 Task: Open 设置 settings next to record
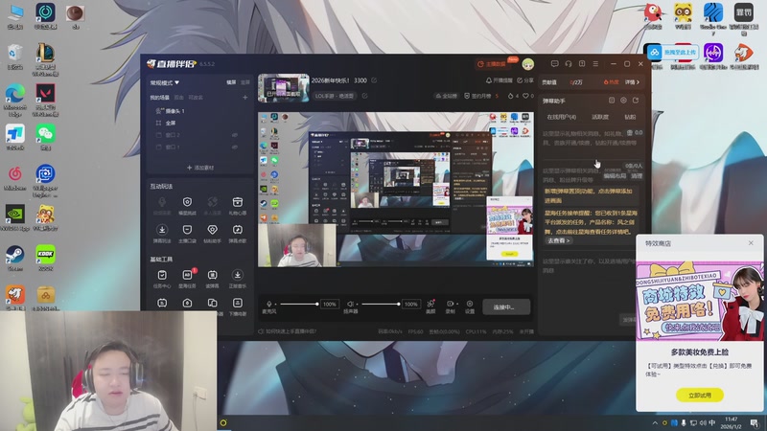[x=470, y=306]
